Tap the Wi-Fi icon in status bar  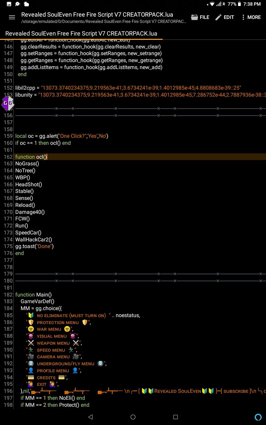coord(212,4)
